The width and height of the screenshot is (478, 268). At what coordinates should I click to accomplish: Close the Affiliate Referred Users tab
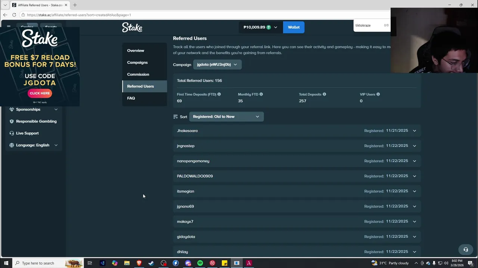tap(66, 5)
